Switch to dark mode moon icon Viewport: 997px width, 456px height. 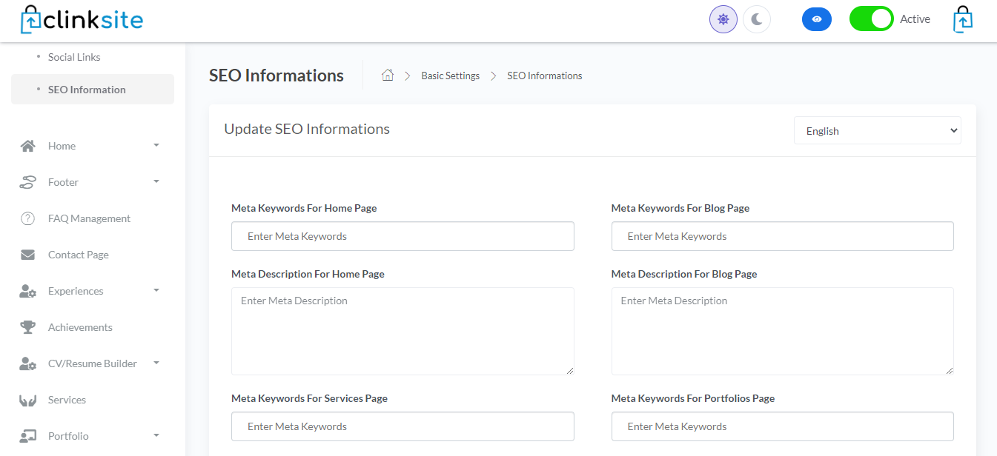pos(757,19)
